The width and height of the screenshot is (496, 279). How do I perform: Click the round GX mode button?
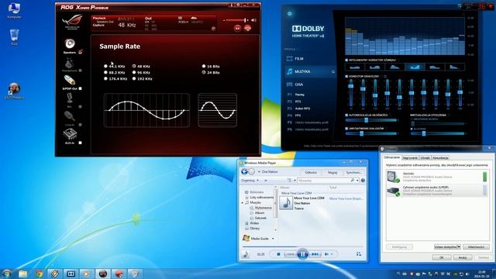(x=237, y=29)
